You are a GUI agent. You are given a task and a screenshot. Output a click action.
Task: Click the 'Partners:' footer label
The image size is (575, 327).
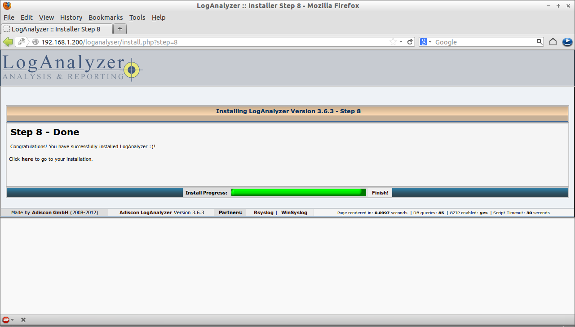click(x=230, y=212)
